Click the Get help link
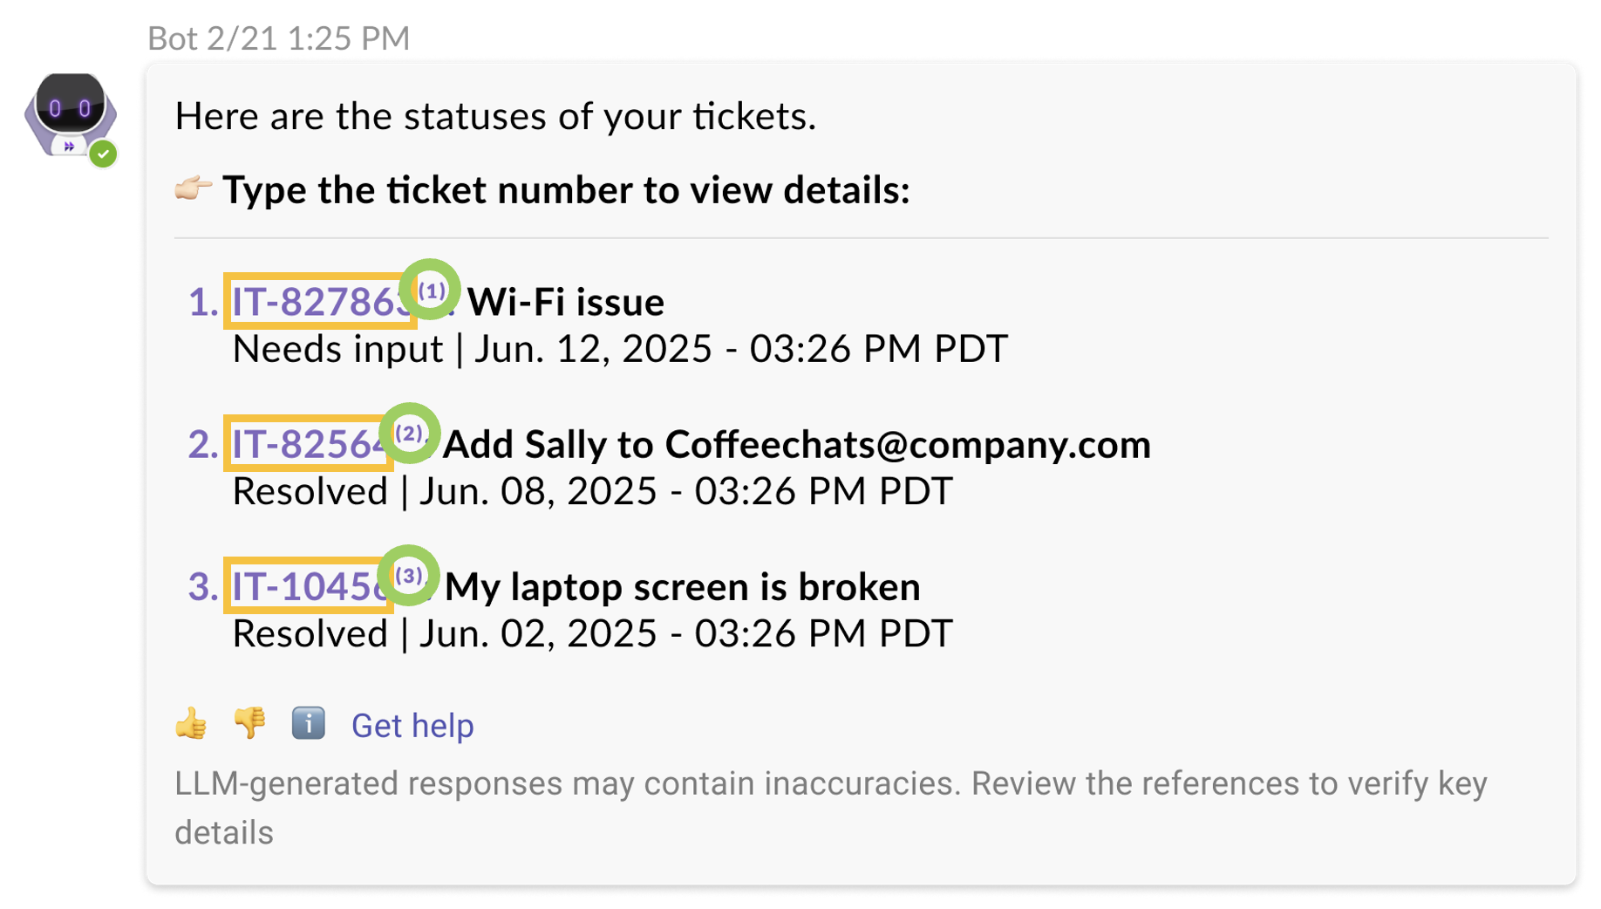The width and height of the screenshot is (1601, 909). coord(412,726)
